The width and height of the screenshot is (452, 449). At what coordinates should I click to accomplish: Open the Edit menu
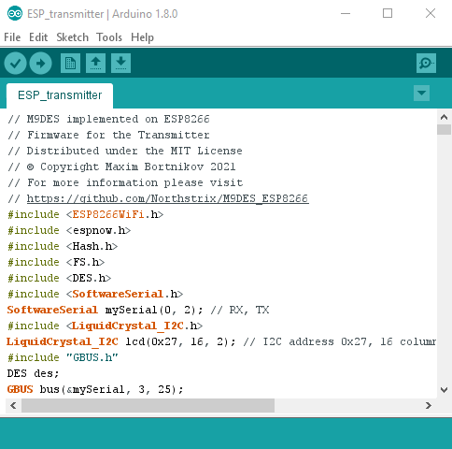38,37
